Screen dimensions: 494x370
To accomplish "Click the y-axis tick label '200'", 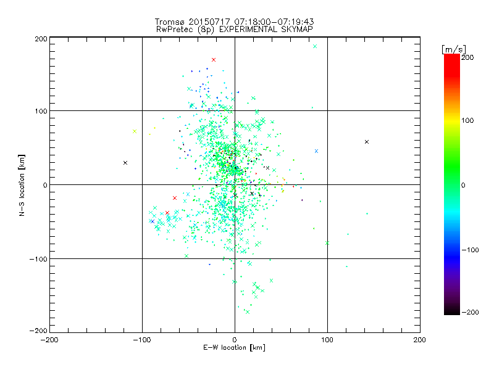I will 41,39.
